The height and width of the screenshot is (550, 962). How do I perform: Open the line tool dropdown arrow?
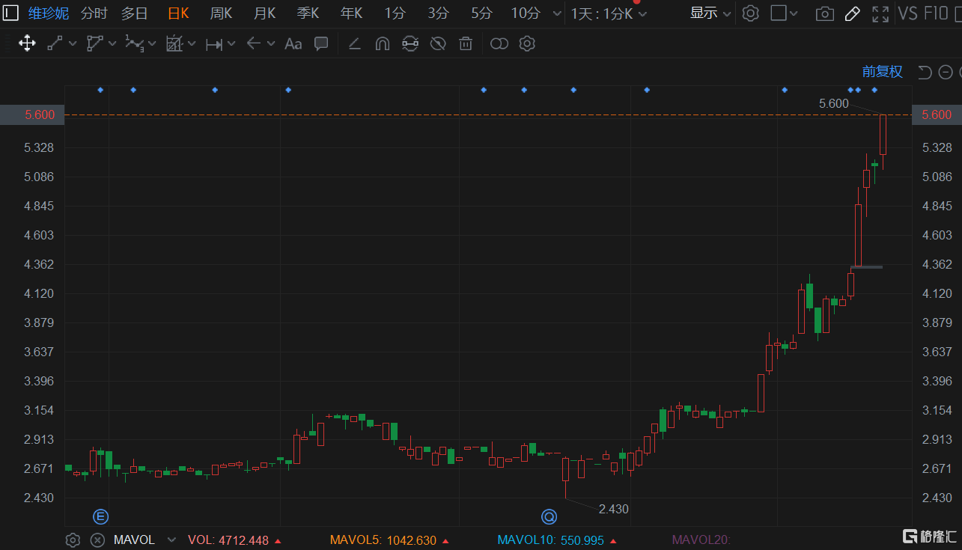pos(73,43)
